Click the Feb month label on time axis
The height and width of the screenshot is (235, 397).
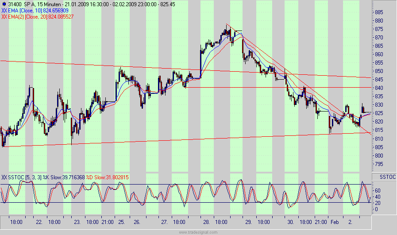(335, 222)
